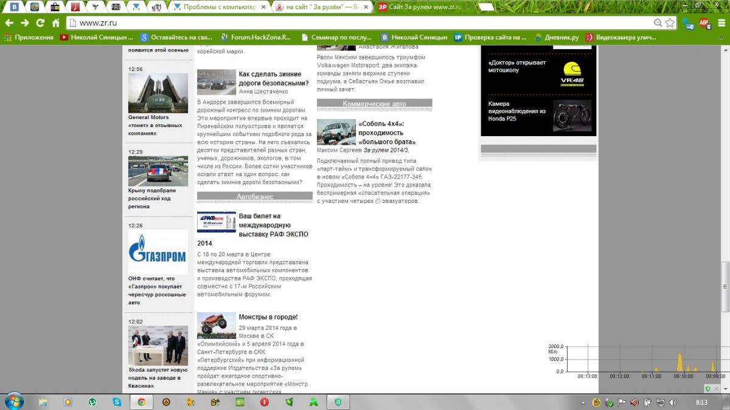Bookmark this page with the star icon
The image size is (730, 410).
670,22
